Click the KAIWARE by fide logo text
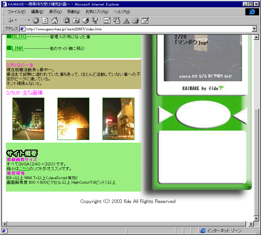 (203, 88)
